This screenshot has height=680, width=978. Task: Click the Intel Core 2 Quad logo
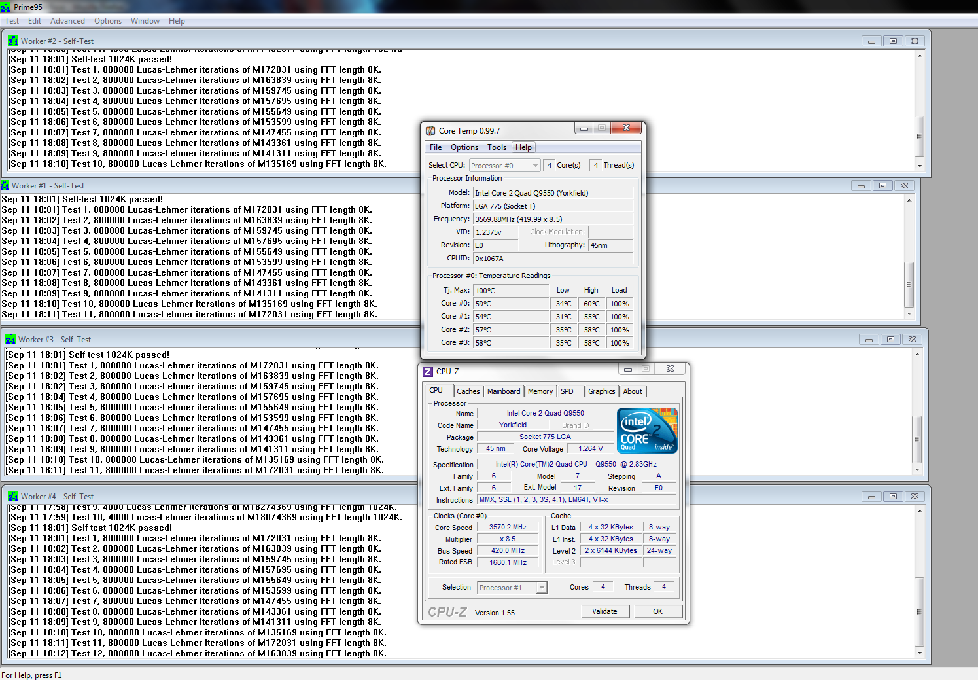click(648, 431)
